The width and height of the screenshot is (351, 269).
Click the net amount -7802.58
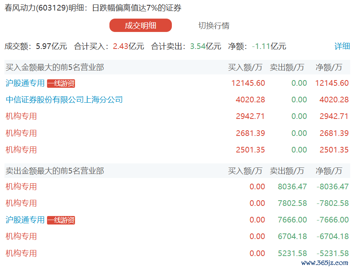click(x=333, y=203)
